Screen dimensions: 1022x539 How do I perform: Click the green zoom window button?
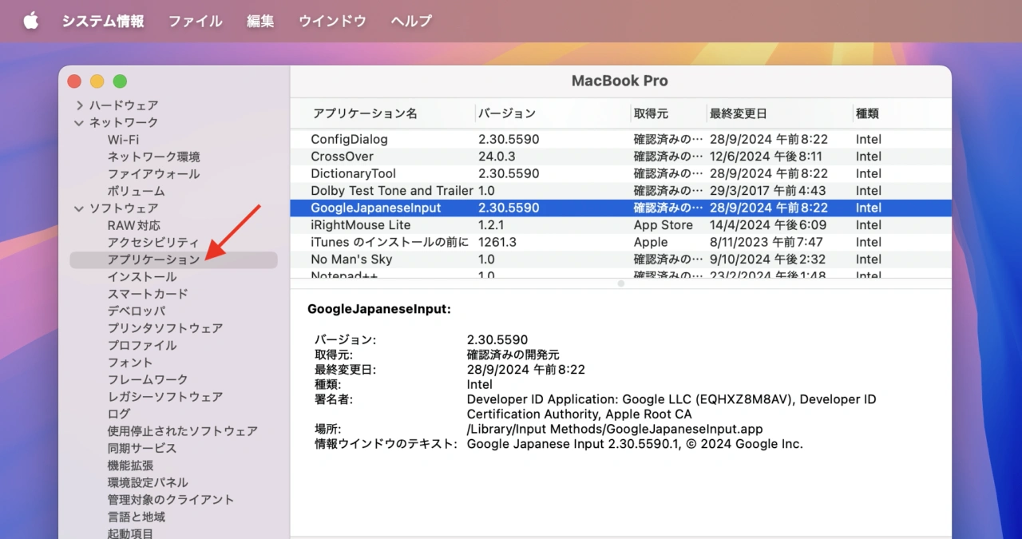120,81
